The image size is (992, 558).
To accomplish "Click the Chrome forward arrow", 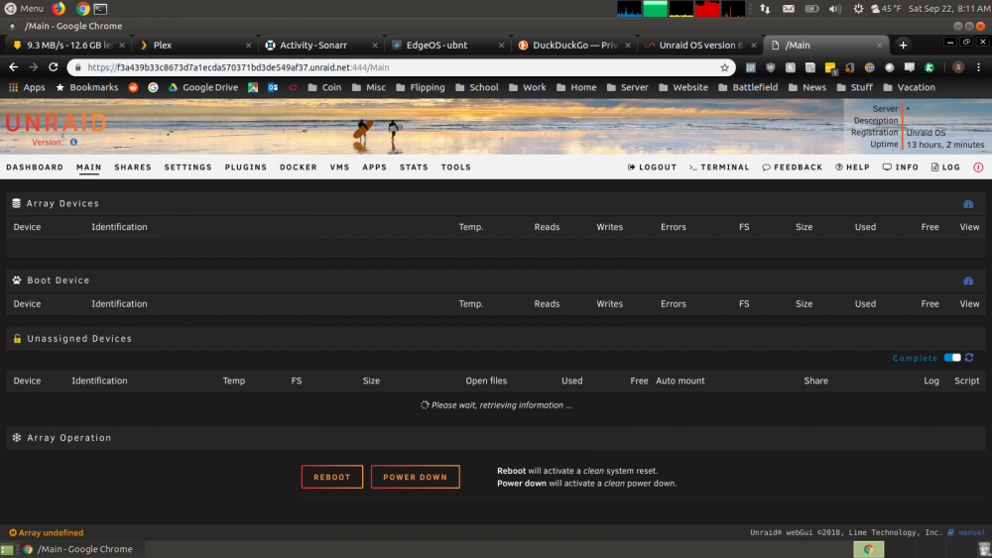I will 34,67.
